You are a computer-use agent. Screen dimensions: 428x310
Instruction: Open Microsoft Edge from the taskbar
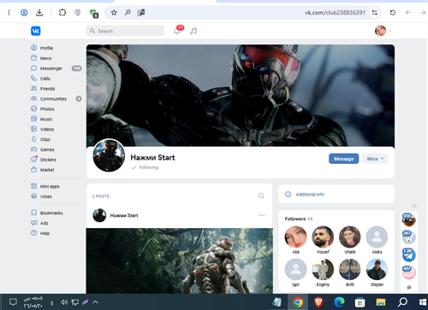[339, 302]
